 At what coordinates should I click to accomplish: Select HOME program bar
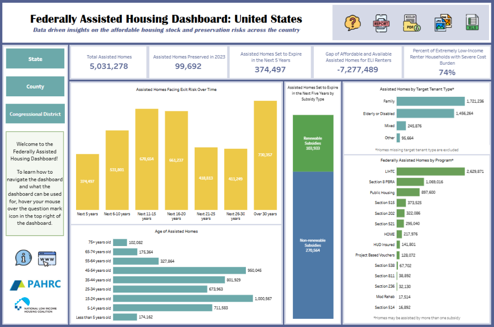click(x=399, y=234)
